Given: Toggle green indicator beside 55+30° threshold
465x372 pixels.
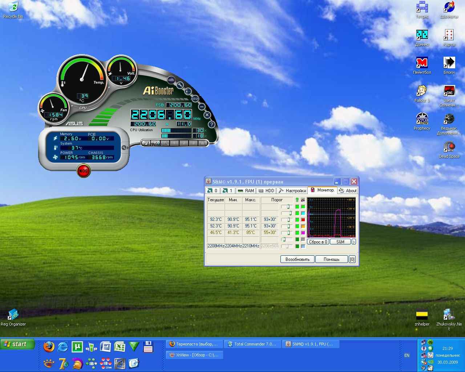Looking at the screenshot, I should pyautogui.click(x=297, y=232).
